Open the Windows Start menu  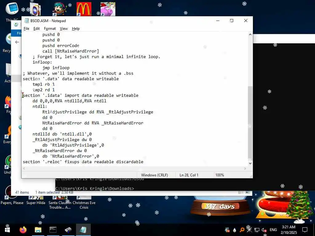click(x=7, y=230)
